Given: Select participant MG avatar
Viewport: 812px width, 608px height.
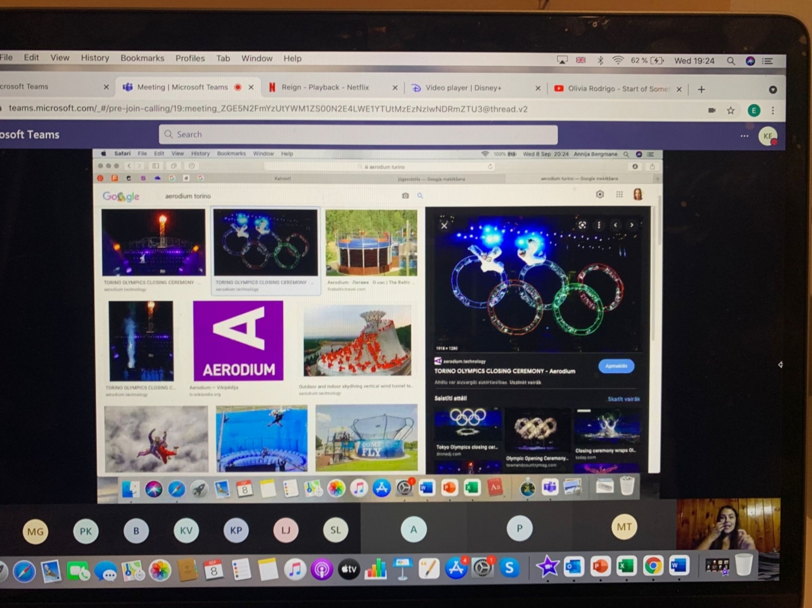Looking at the screenshot, I should 35,531.
